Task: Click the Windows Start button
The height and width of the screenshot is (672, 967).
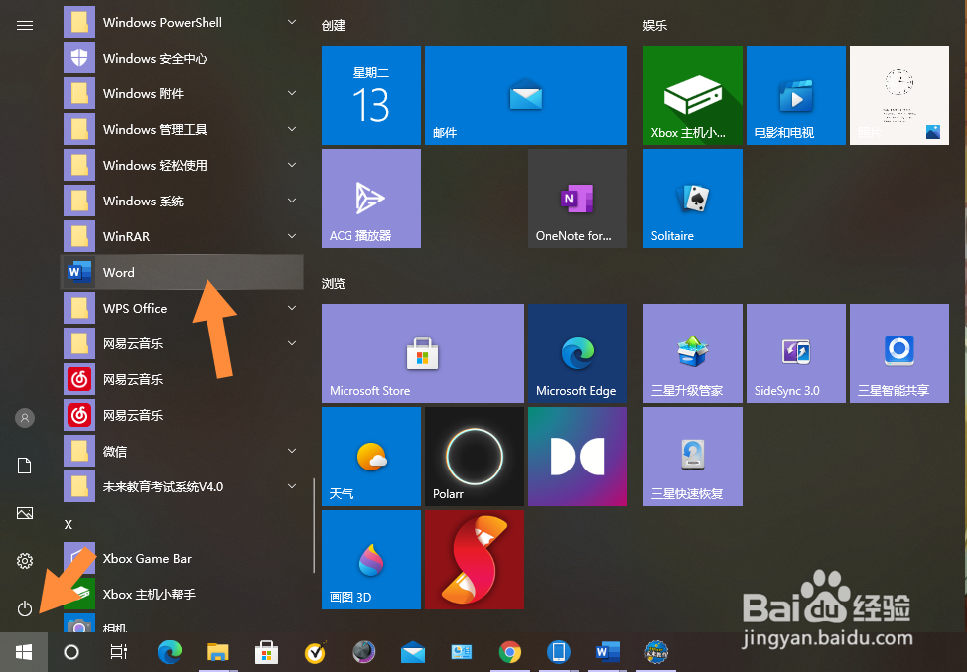Action: point(24,652)
